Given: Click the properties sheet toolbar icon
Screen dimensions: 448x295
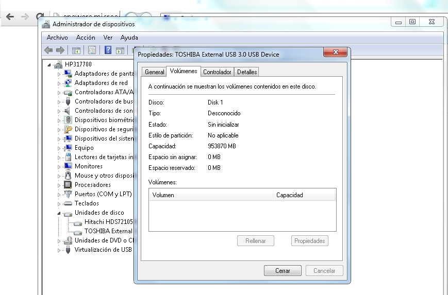Looking at the screenshot, I should tap(92, 50).
